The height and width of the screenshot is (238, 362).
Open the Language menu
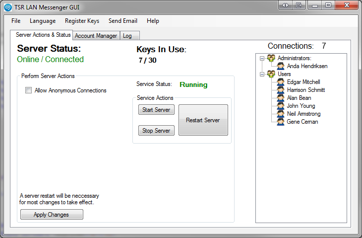click(43, 21)
